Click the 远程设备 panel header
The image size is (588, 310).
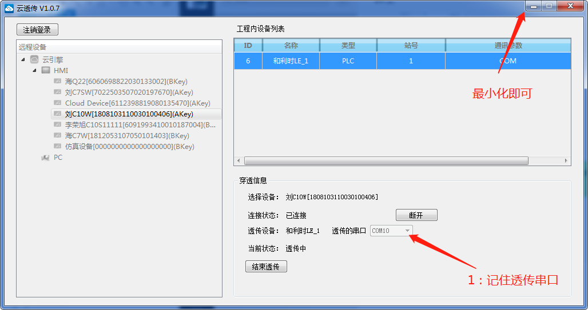[119, 47]
